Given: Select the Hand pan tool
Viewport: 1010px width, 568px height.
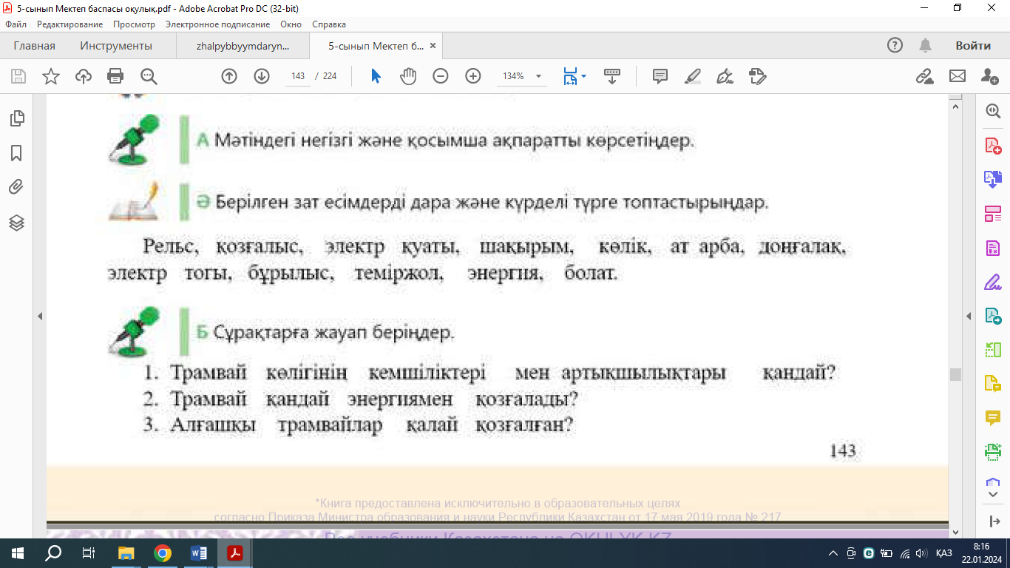Looking at the screenshot, I should click(408, 76).
